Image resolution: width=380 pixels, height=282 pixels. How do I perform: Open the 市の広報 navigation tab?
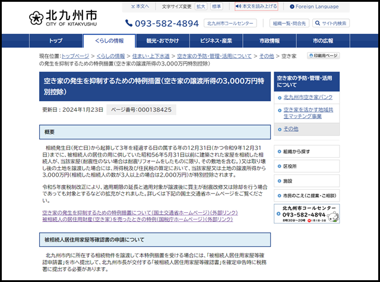[323, 41]
